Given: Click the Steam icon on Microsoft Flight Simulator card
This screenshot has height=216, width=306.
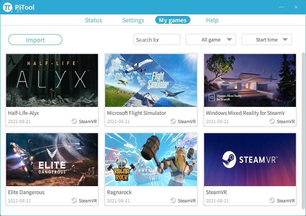Looking at the screenshot, I should pyautogui.click(x=173, y=121).
